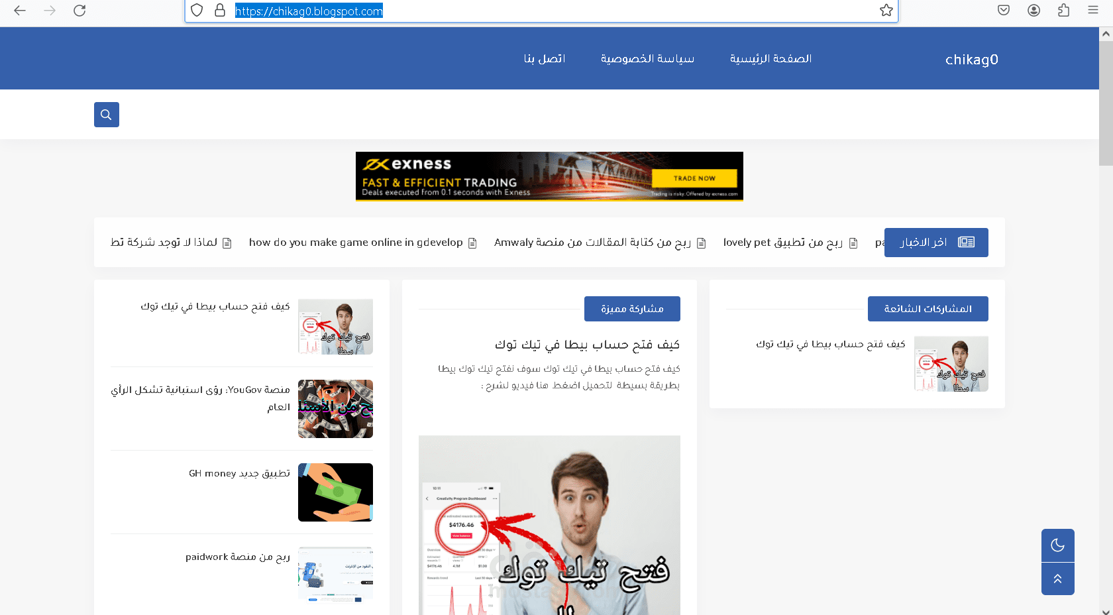Click document icon beside gdevelop headline
This screenshot has width=1113, height=615.
472,243
